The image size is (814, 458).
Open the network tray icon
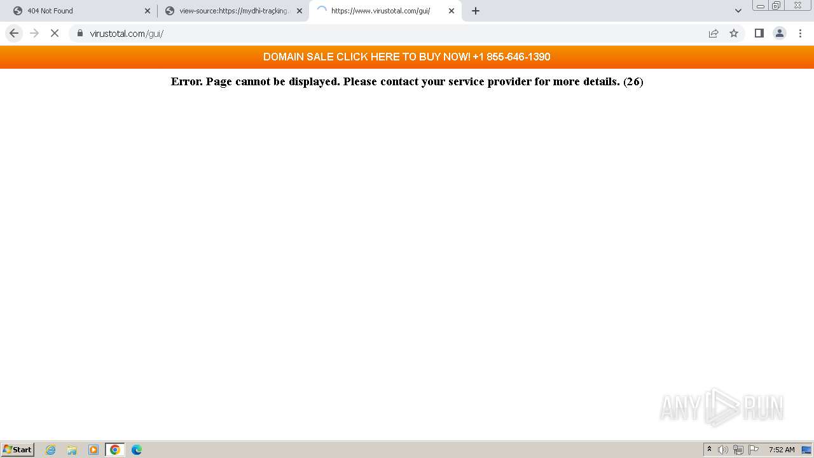click(x=738, y=450)
